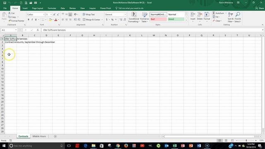The image size is (265, 149).
Task: Switch to Page Layout view in status bar
Action: [226, 141]
